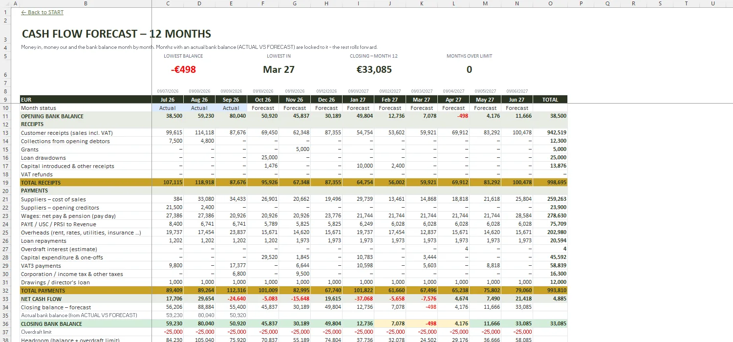Click the CASH FLOW FORECAST – 12 MONTHS title
Screen dimensions: 733x342
pos(116,34)
